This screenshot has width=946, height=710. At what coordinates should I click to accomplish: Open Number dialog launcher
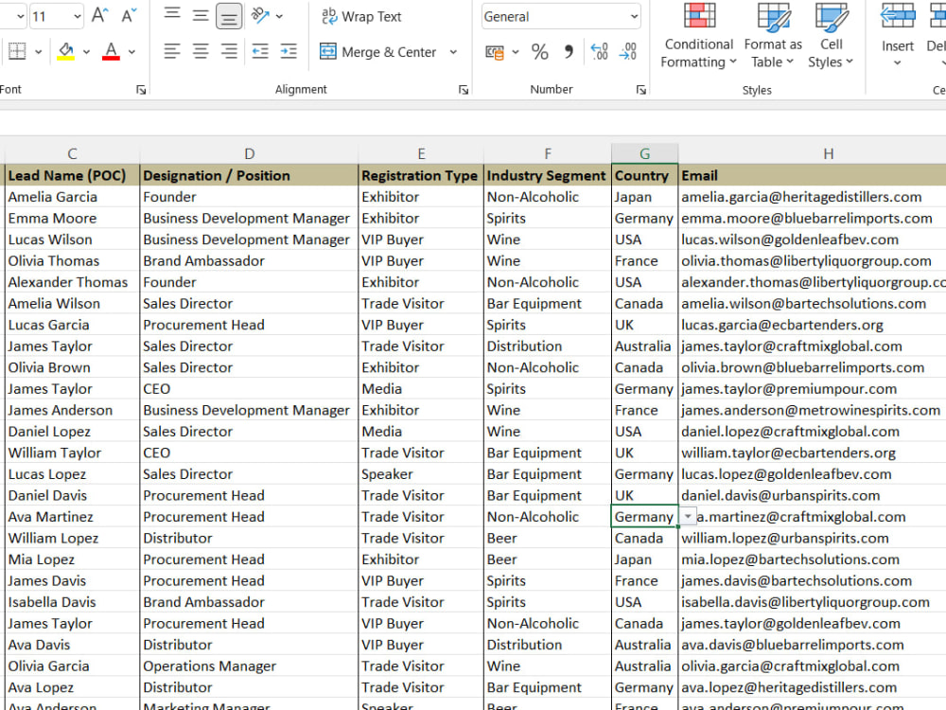(x=641, y=90)
